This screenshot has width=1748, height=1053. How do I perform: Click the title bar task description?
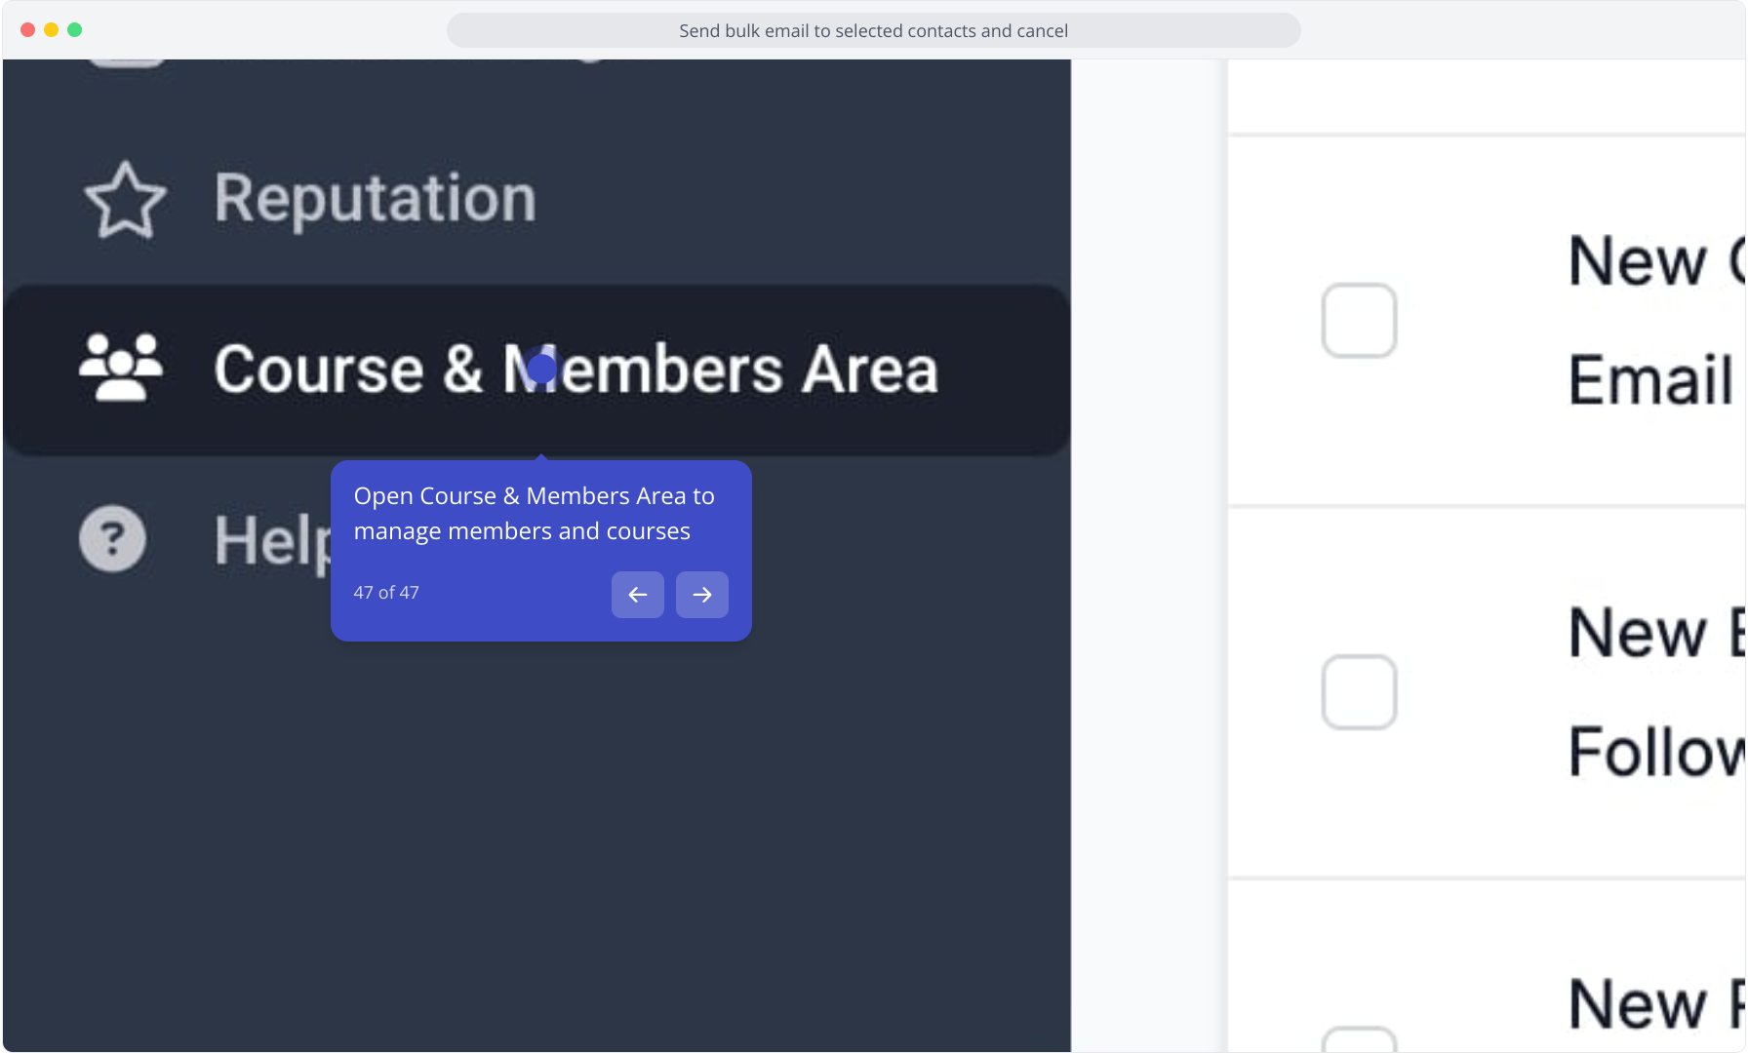pos(873,30)
